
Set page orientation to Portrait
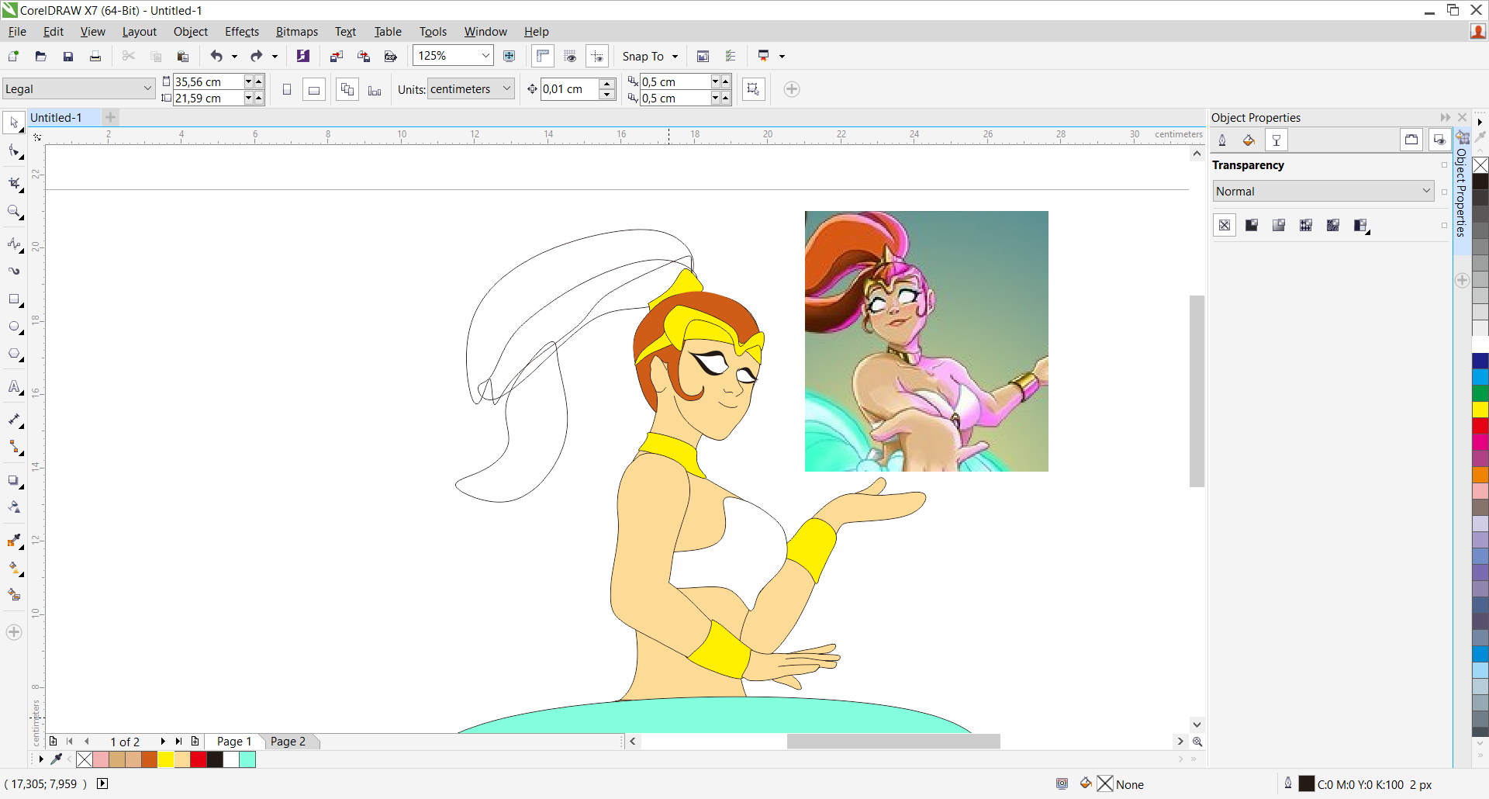tap(287, 89)
